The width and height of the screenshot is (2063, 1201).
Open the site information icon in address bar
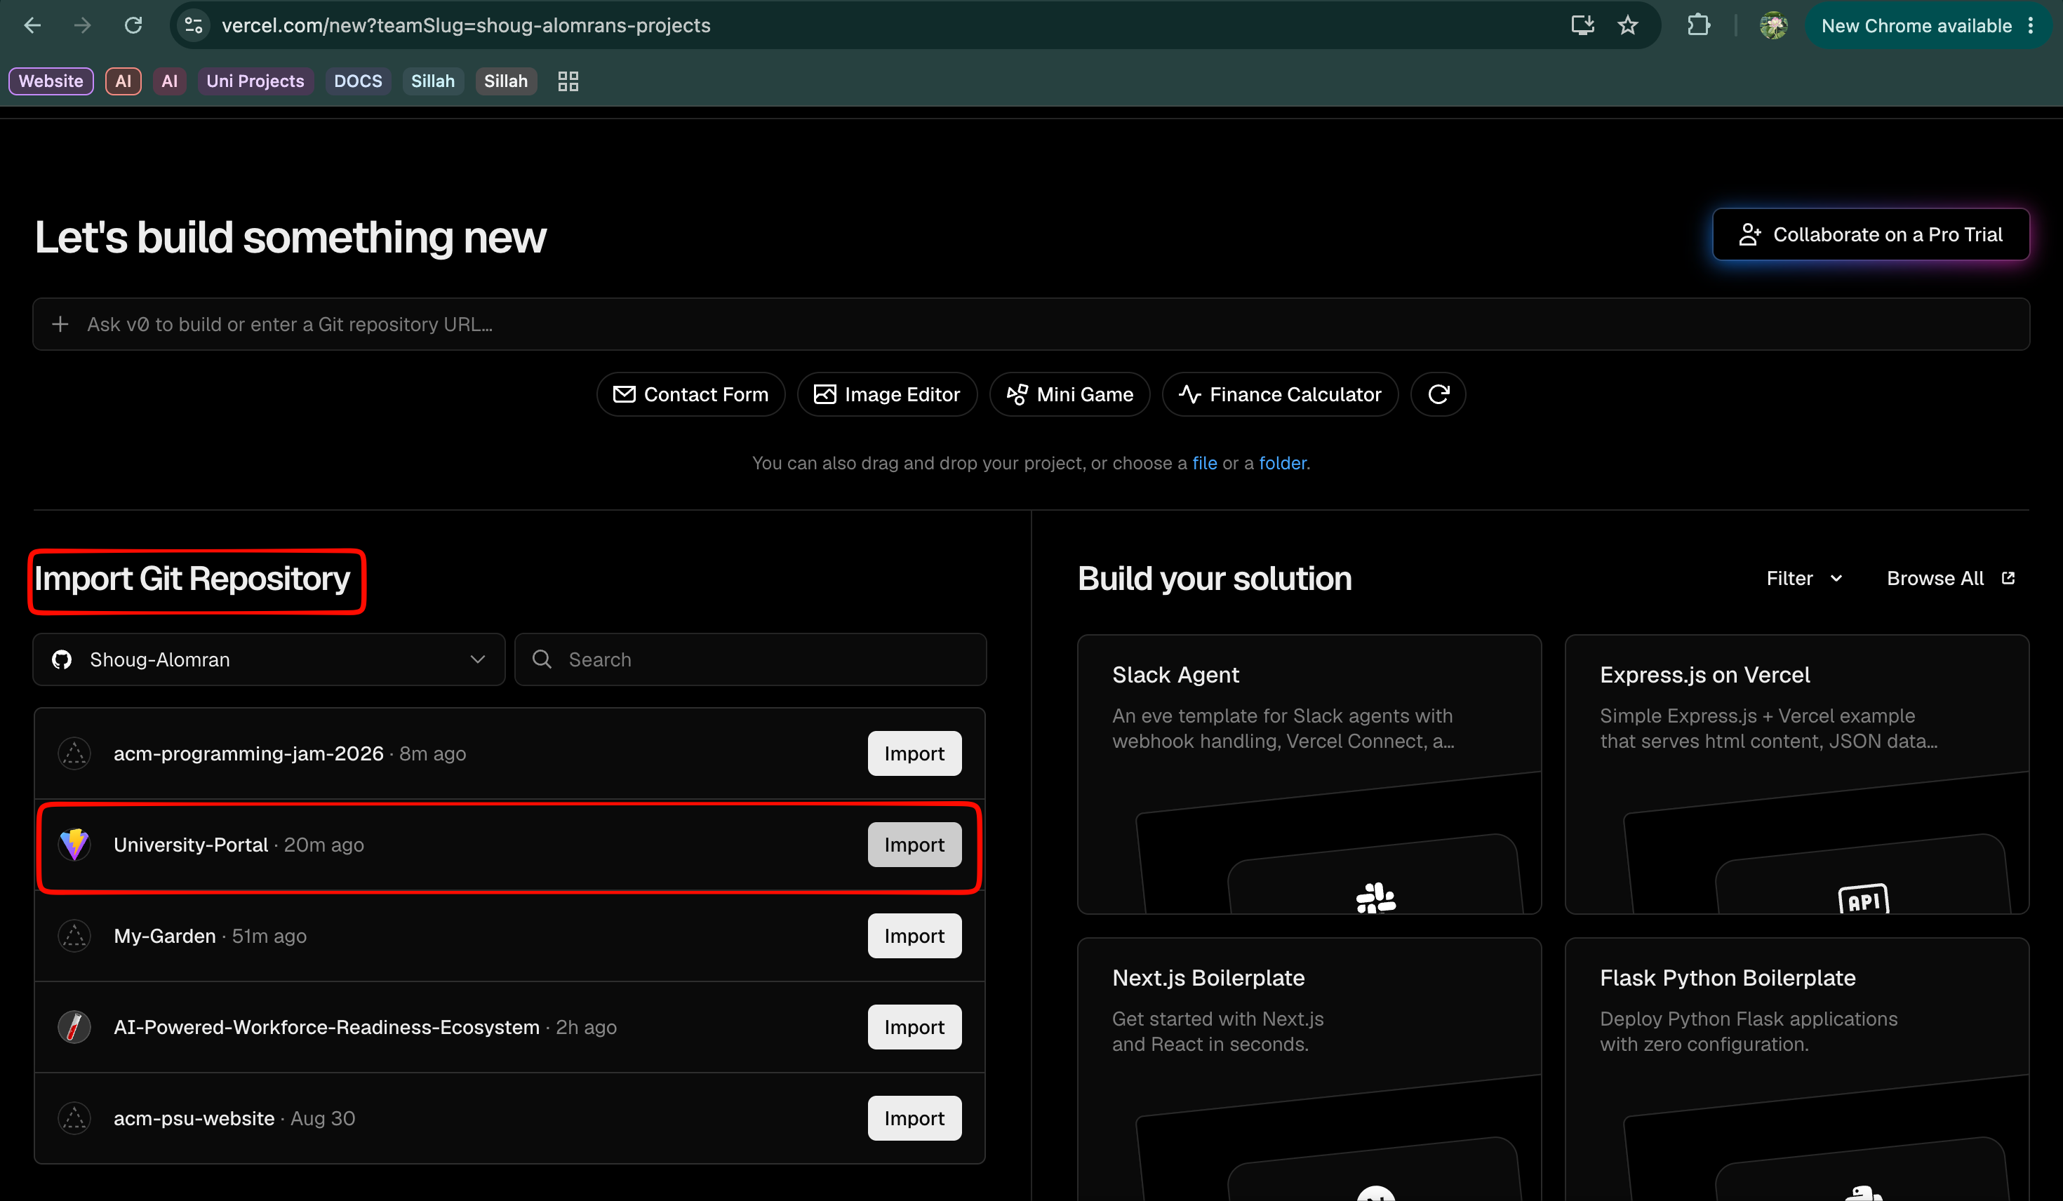pyautogui.click(x=194, y=25)
